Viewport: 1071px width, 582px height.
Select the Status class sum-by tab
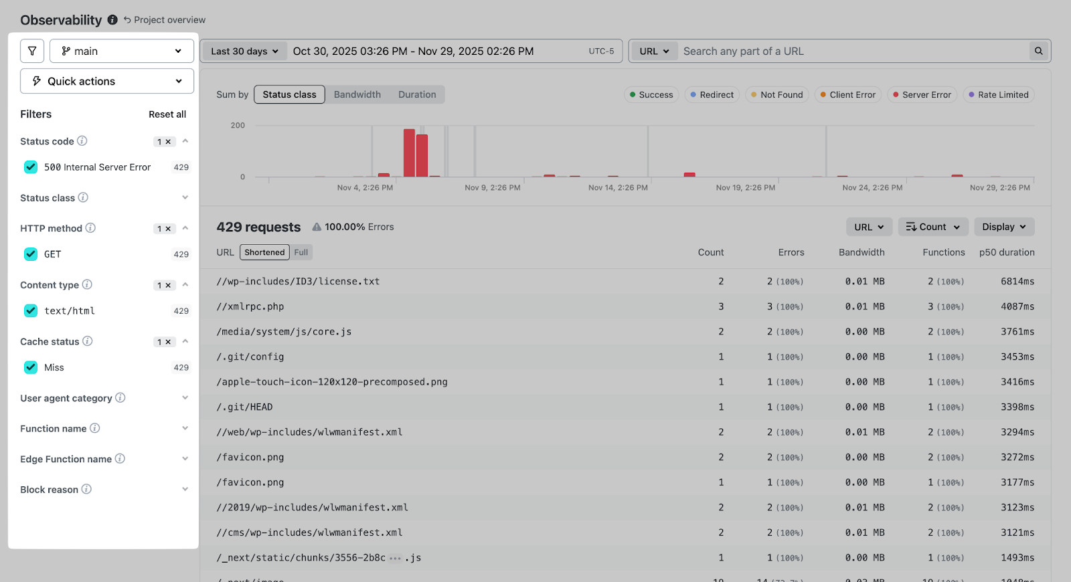(289, 94)
